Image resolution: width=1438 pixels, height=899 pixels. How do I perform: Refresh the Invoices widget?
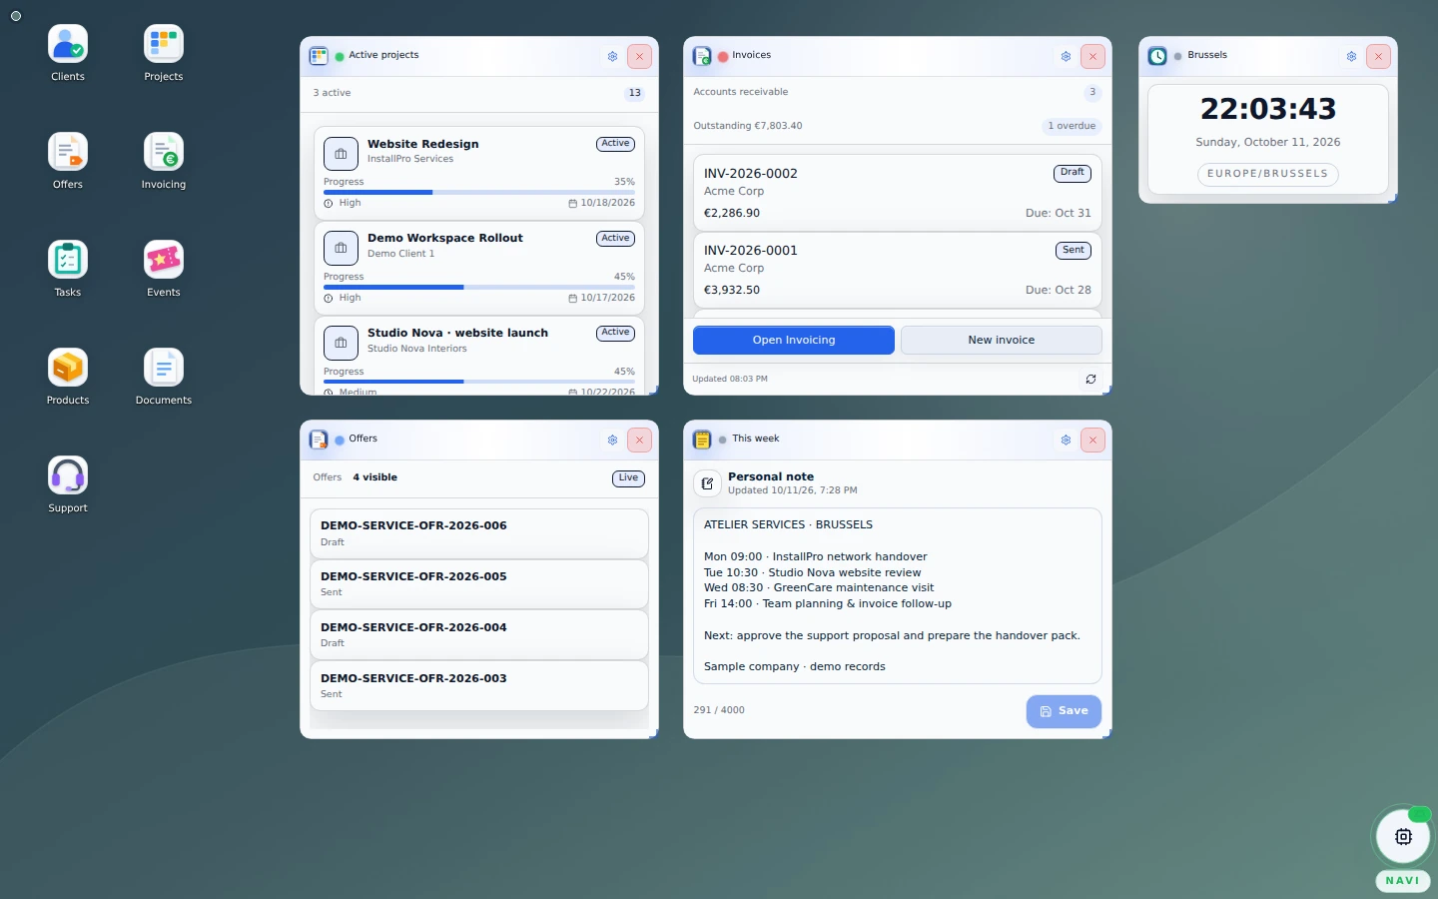point(1090,380)
